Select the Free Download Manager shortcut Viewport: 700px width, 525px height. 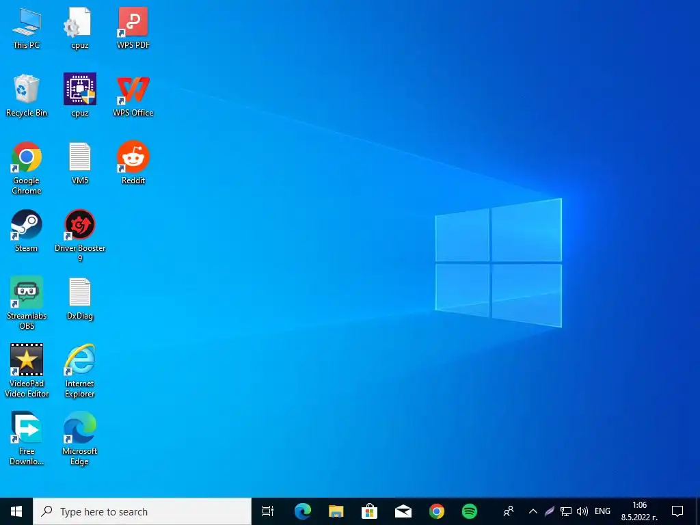27,438
